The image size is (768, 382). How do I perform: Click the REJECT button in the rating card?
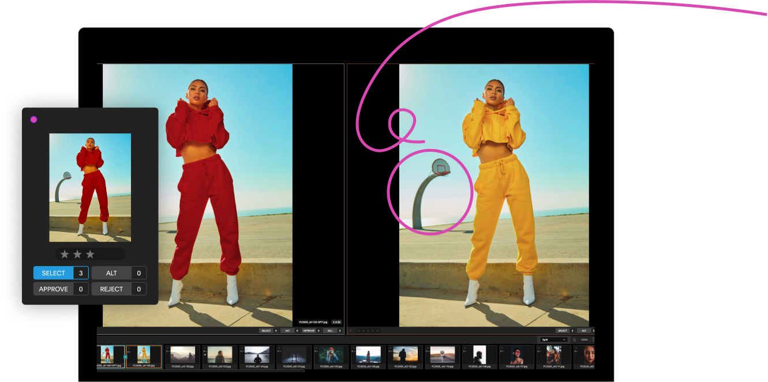(x=111, y=289)
